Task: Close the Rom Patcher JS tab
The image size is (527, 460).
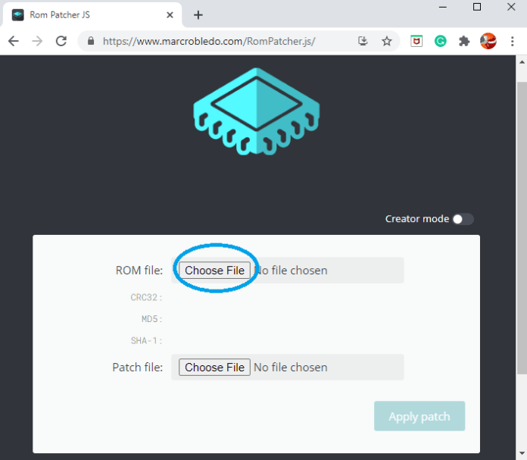Action: 170,15
